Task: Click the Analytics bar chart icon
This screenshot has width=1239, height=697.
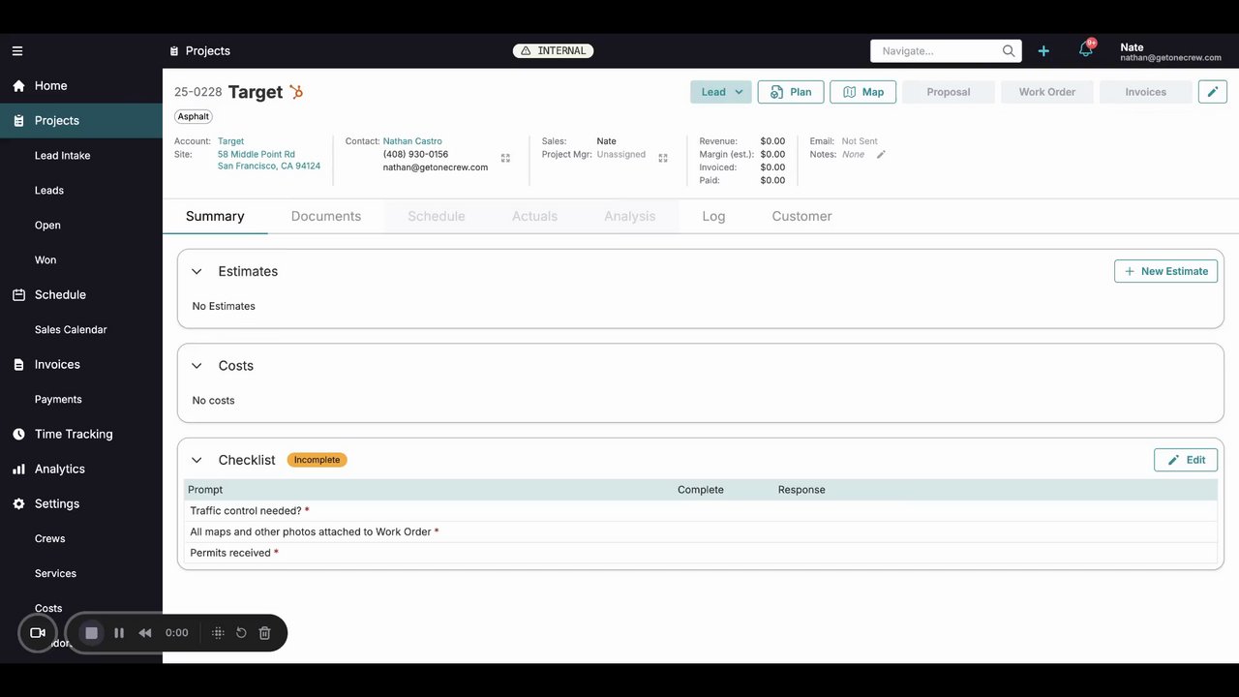Action: click(18, 470)
